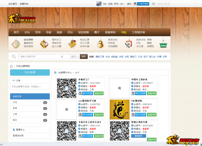This screenshot has width=202, height=146.
Task: Open the 视频 nav item
Action: 59,32
